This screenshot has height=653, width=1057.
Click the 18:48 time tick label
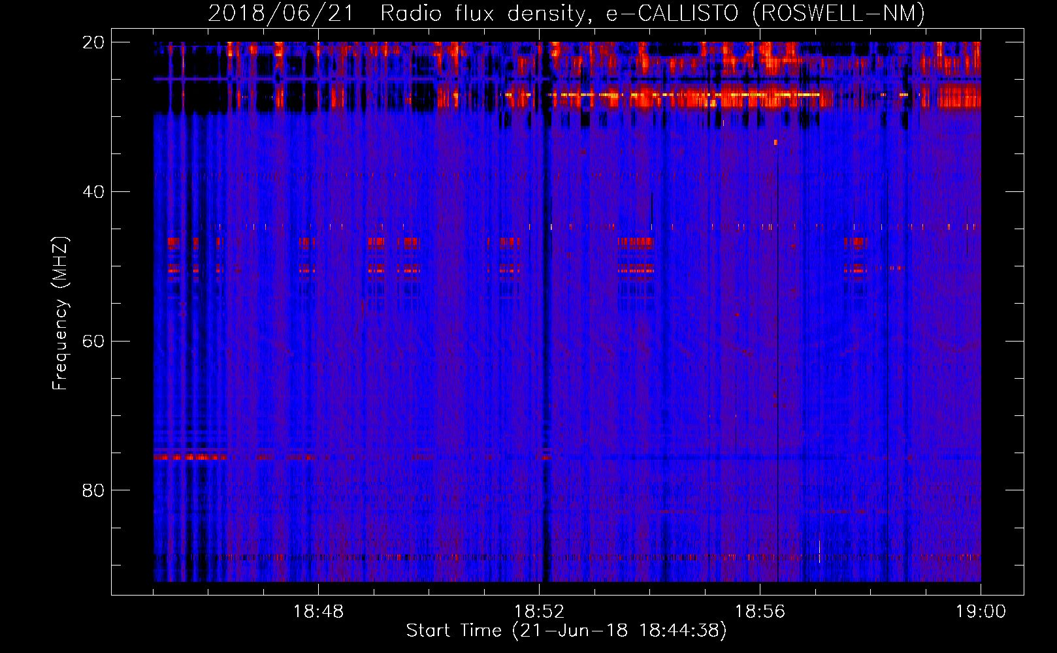(x=318, y=612)
